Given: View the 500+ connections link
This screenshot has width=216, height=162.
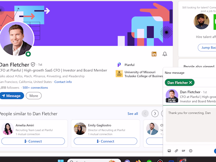Looking at the screenshot, I should click(x=35, y=88).
